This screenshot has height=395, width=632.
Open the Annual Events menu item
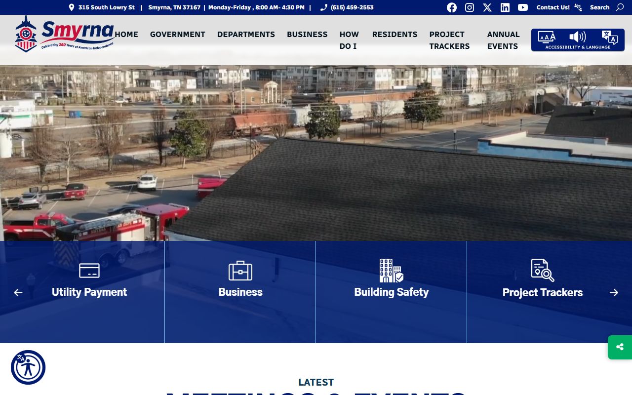[503, 40]
